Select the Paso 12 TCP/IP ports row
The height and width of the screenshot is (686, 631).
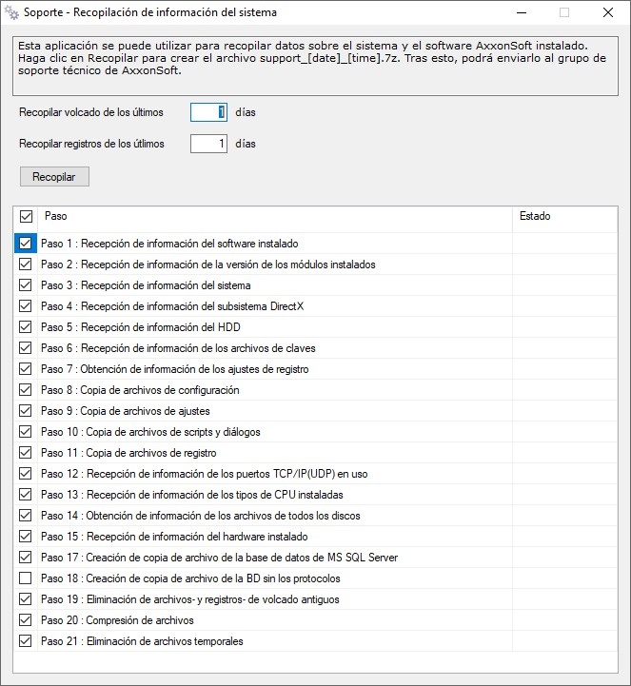click(x=205, y=474)
